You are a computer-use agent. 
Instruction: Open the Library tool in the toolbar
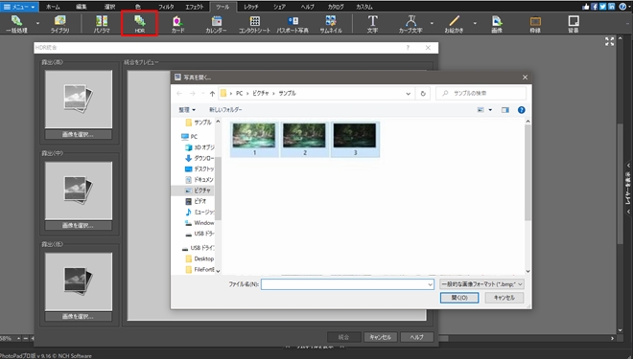[x=59, y=23]
